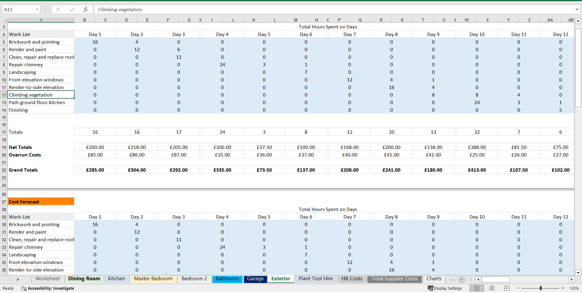Click the vertical scrollbar down arrow

[578, 273]
